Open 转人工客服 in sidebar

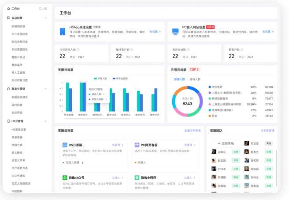[18, 73]
